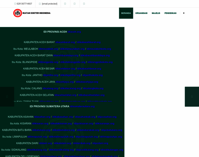
Task: Open the idipcdairi.org link
Action: 100,143
